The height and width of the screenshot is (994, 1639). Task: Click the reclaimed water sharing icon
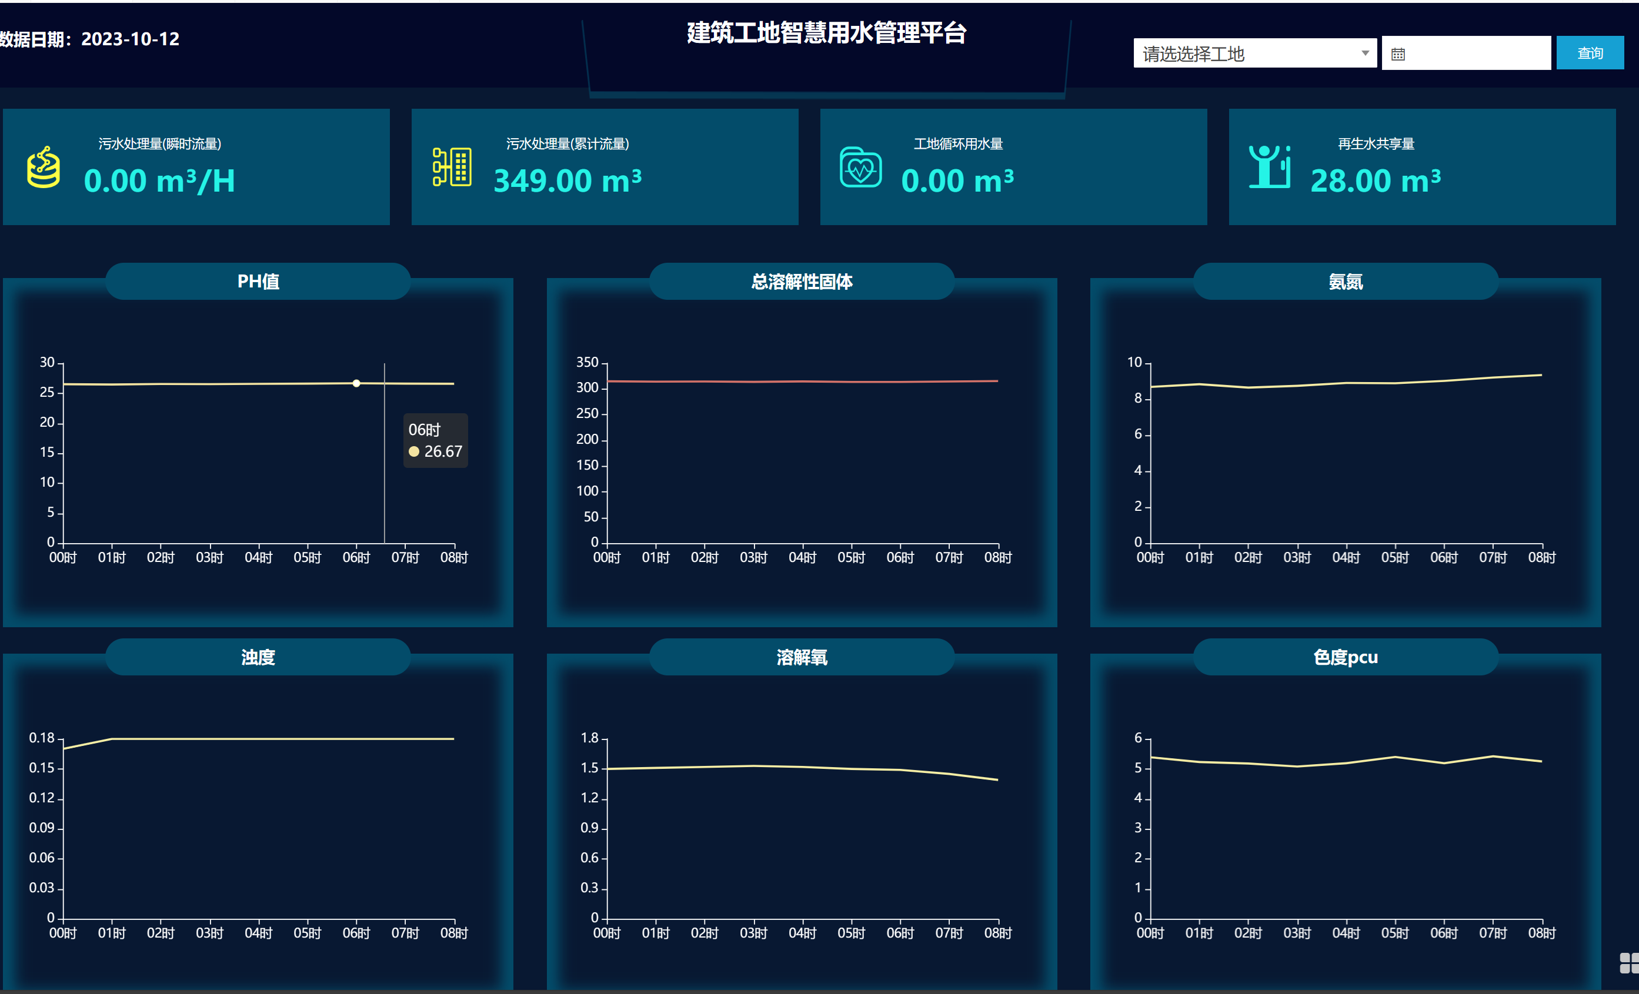point(1270,167)
